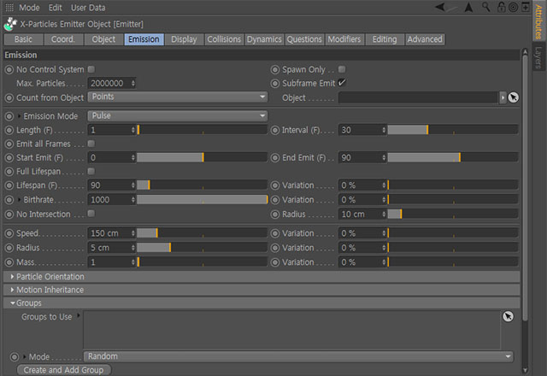Click animation dot beside Start Emit (F)

(9, 157)
